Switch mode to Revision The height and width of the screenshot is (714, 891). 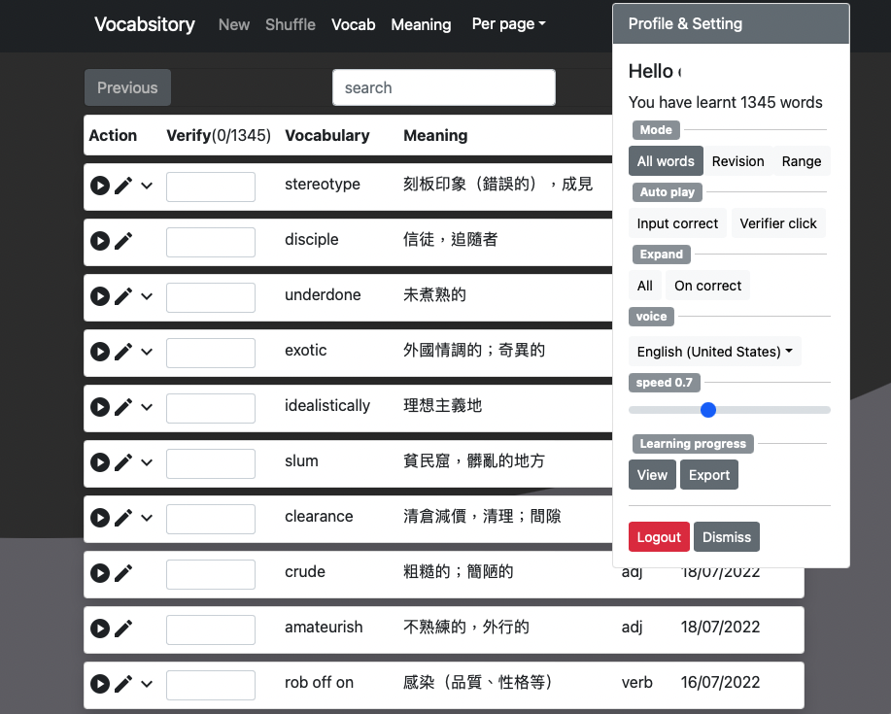[x=737, y=161]
